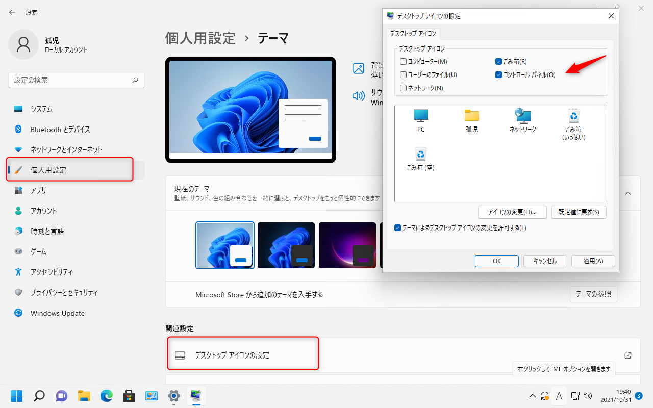Show hidden tray icons chevron
653x408 pixels.
pos(532,396)
